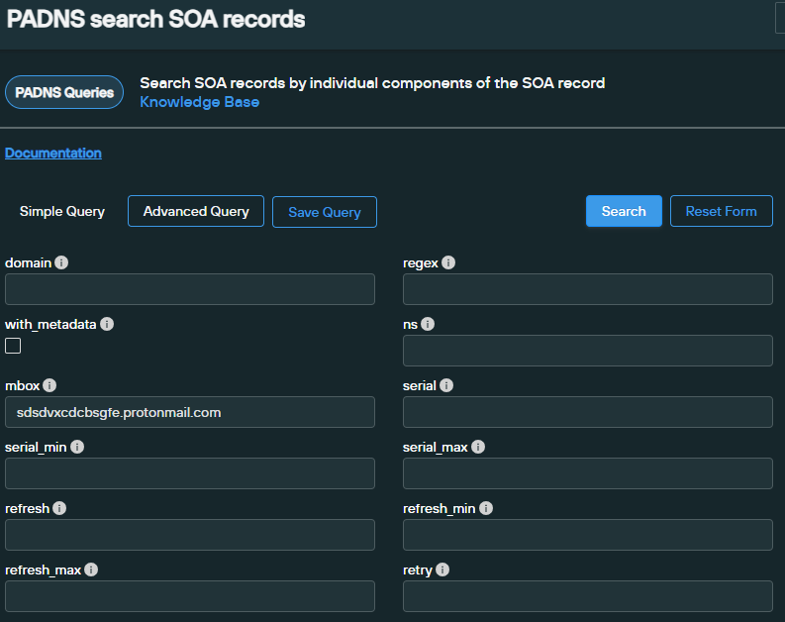Click the info icon beside ns label
This screenshot has width=785, height=622.
(x=428, y=324)
